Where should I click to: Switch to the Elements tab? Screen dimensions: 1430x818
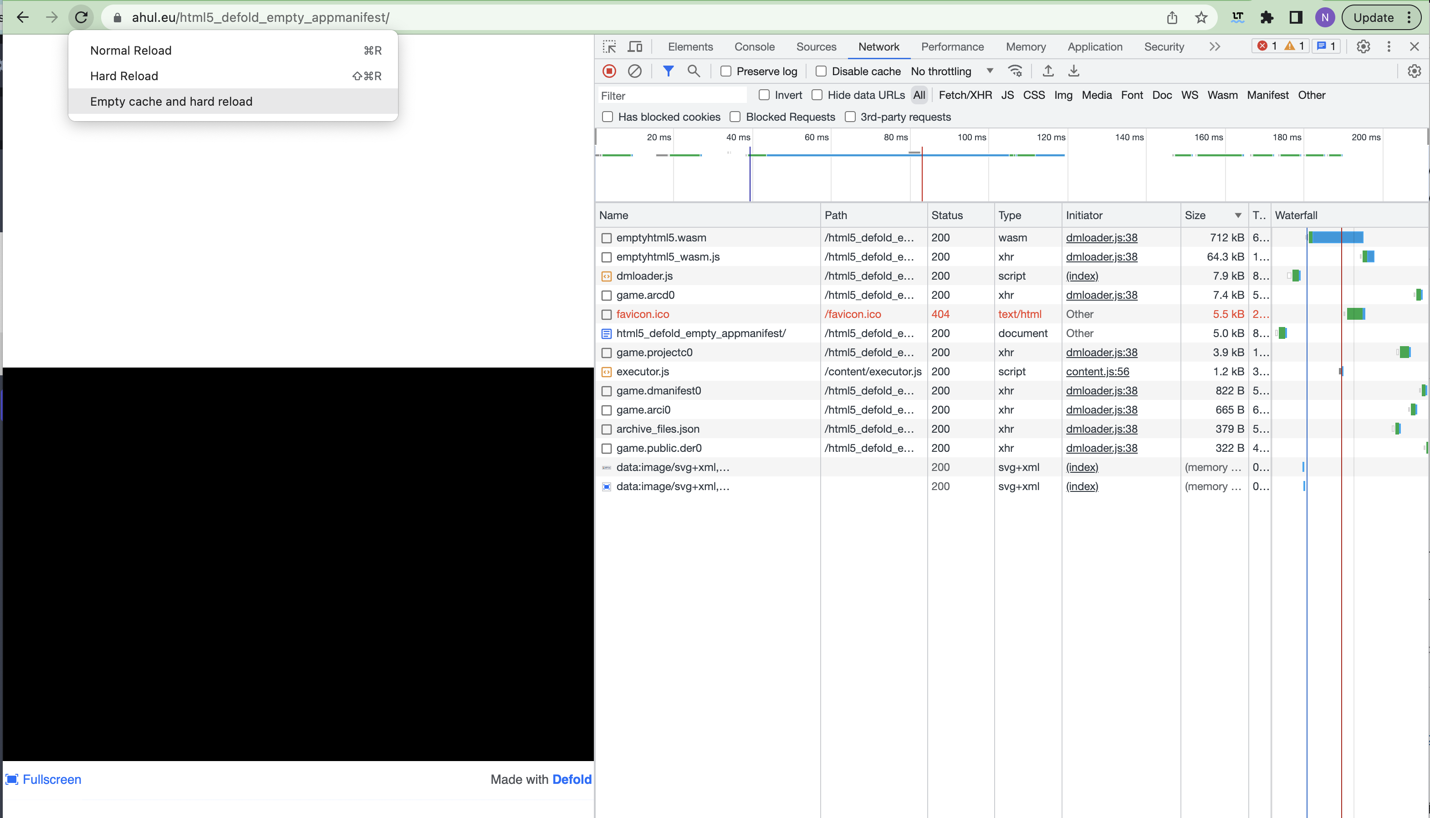point(690,46)
